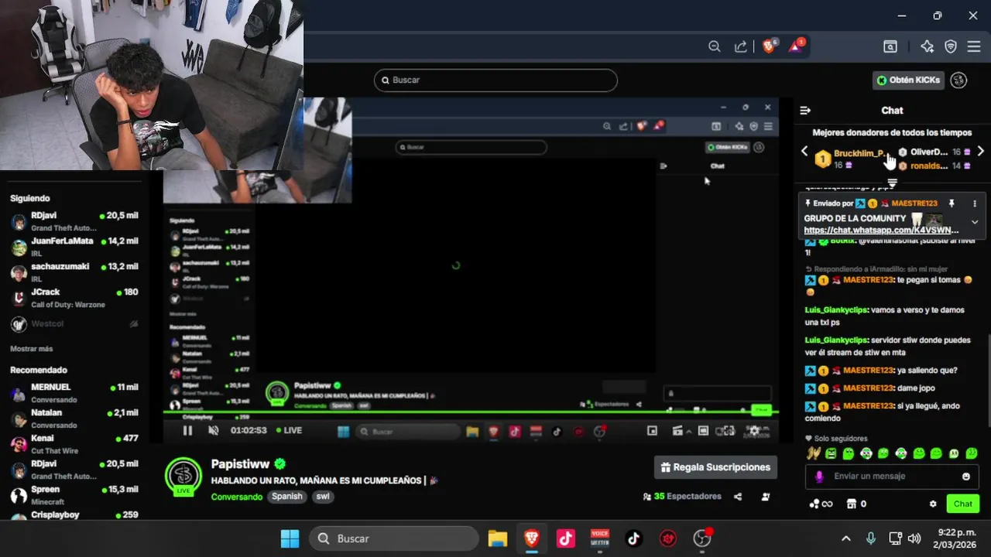Send message with green Chat button
This screenshot has width=991, height=557.
click(963, 504)
